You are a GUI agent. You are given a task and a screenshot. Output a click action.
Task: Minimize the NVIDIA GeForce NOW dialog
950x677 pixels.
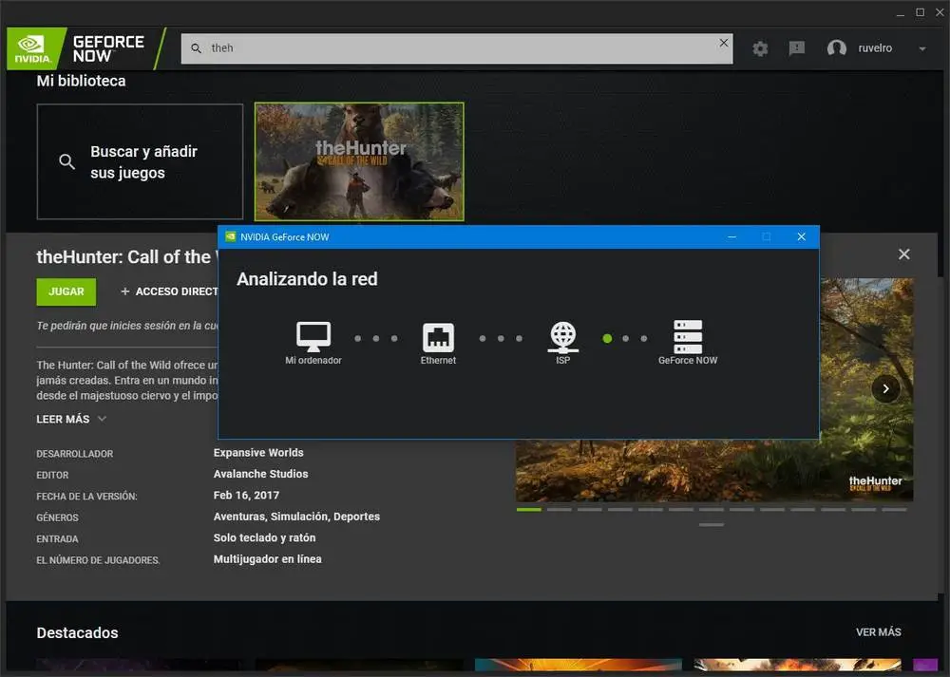point(731,236)
